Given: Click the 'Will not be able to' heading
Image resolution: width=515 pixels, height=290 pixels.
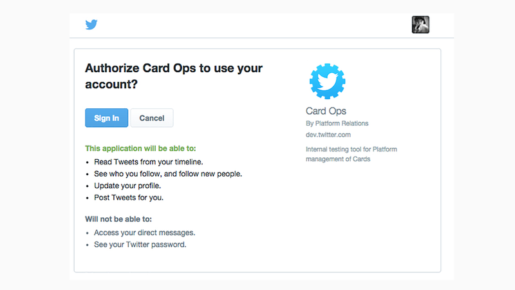Looking at the screenshot, I should [118, 219].
